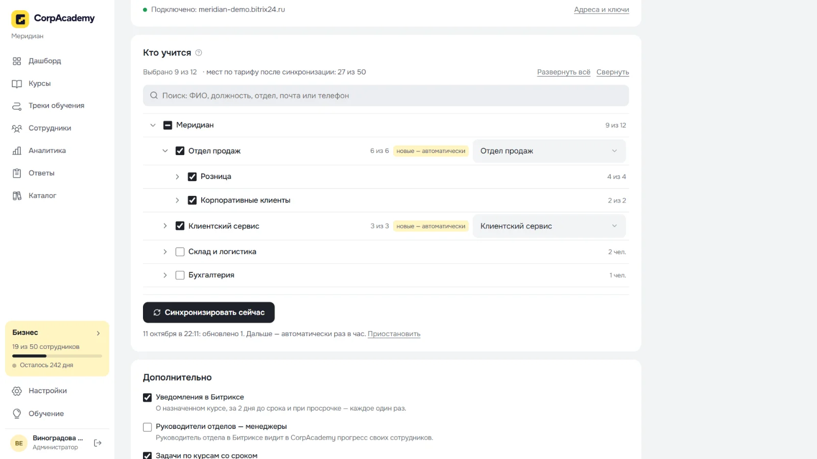Expand the Бухгалтерия tree row
Screen dimensions: 817x459
165,275
